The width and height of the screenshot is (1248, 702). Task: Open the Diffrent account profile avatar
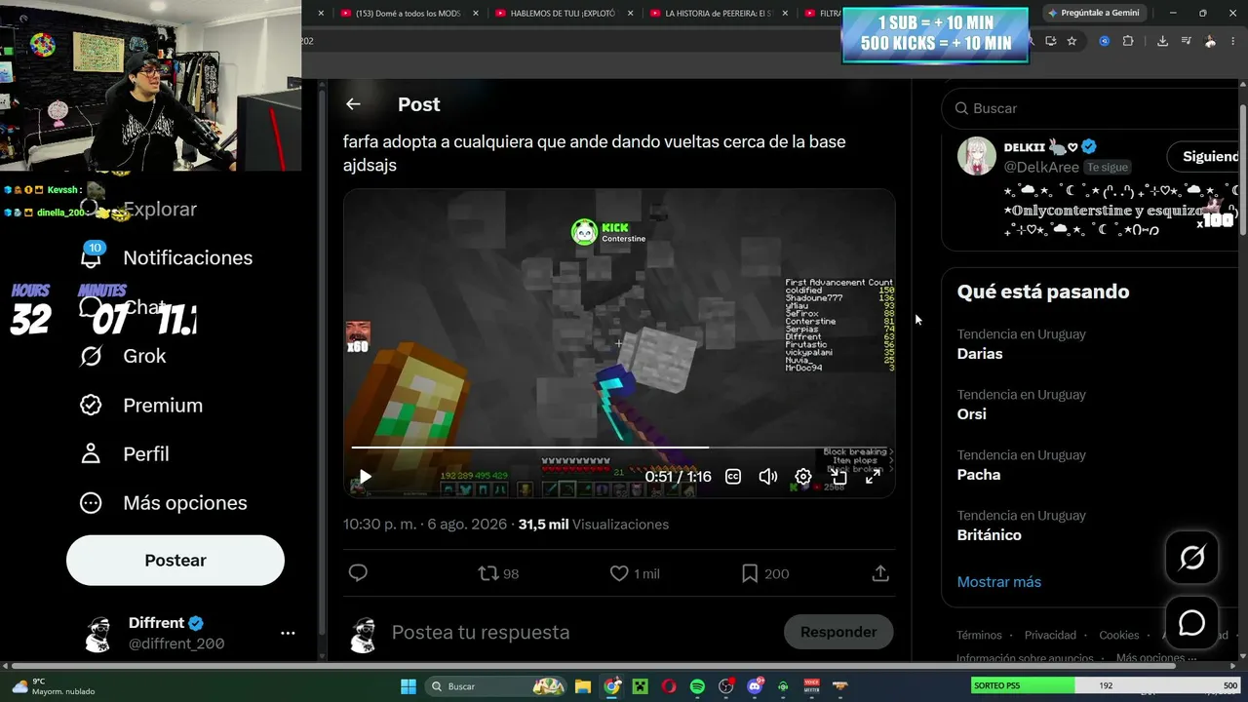pyautogui.click(x=97, y=633)
